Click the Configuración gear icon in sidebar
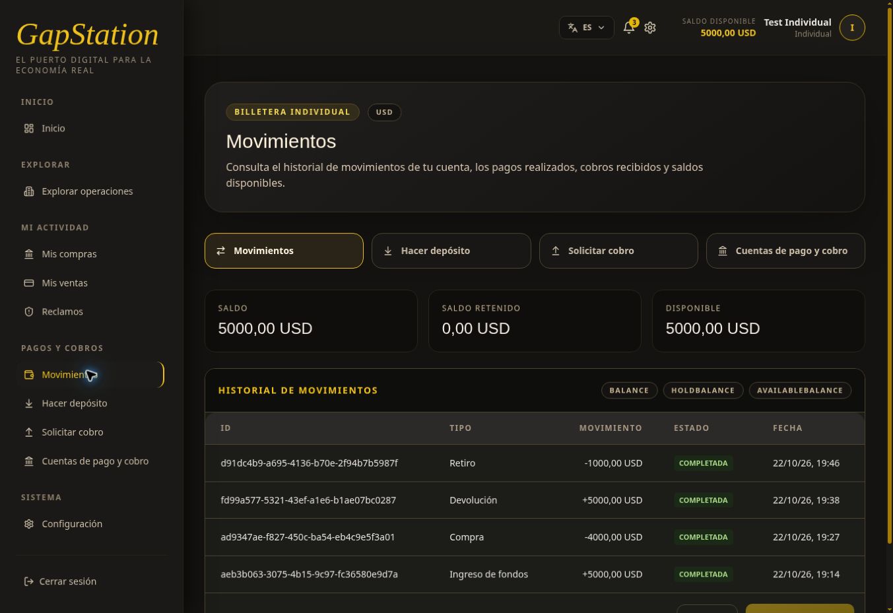 (x=28, y=524)
